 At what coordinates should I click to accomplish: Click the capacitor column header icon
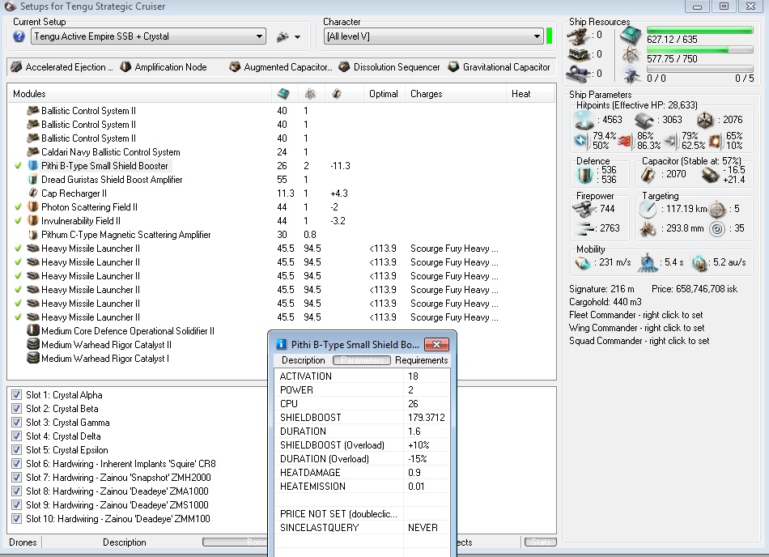tap(337, 94)
